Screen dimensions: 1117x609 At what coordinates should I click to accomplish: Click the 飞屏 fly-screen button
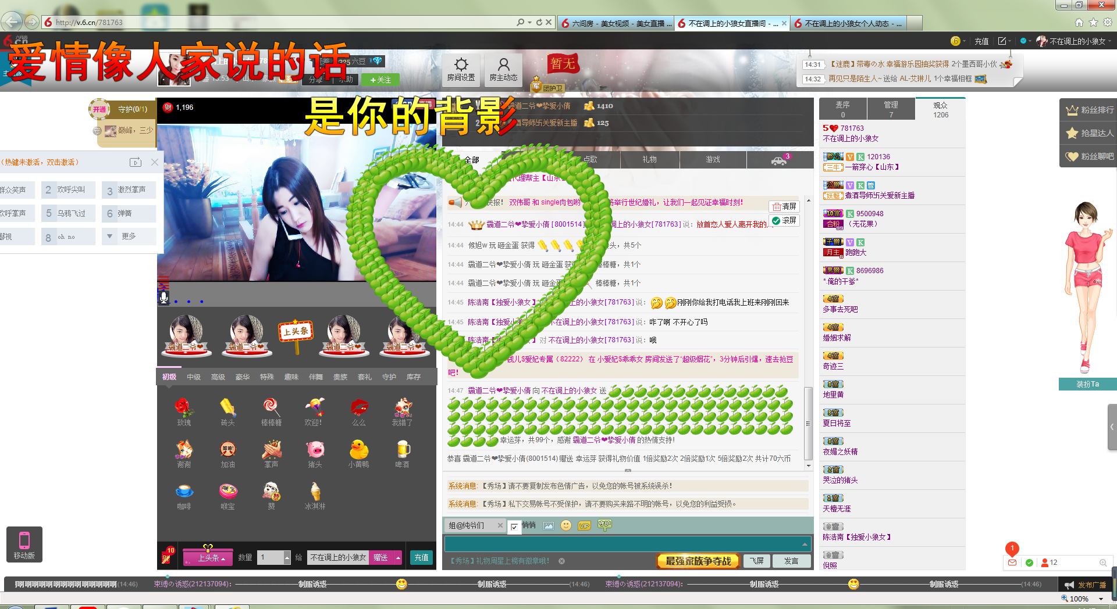pyautogui.click(x=756, y=561)
